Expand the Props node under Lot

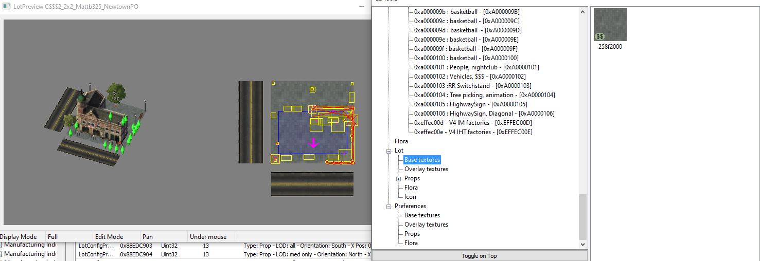point(398,178)
